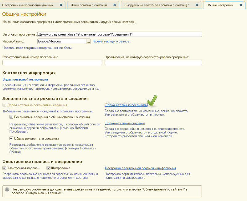Click the green checkmark icon
Screen dimensions: 247x201
click(152, 101)
